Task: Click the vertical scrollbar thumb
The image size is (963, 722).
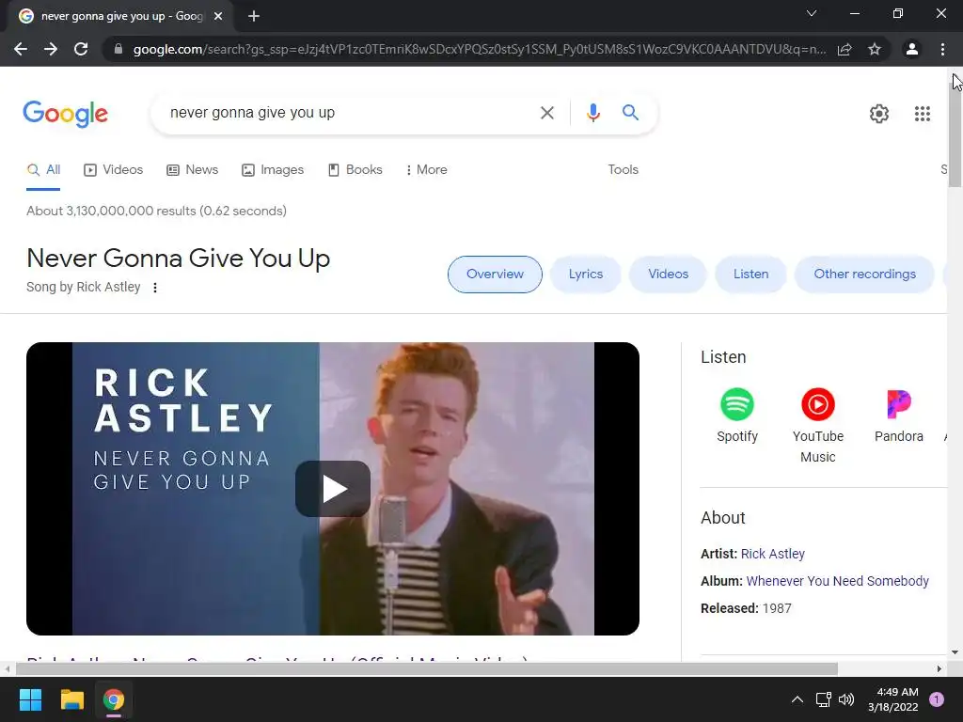Action: pos(955,136)
